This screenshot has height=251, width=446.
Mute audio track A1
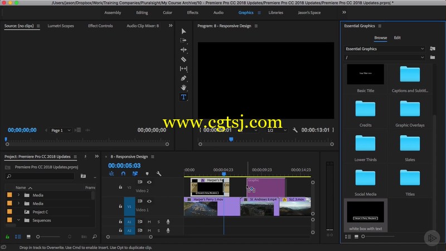149,221
